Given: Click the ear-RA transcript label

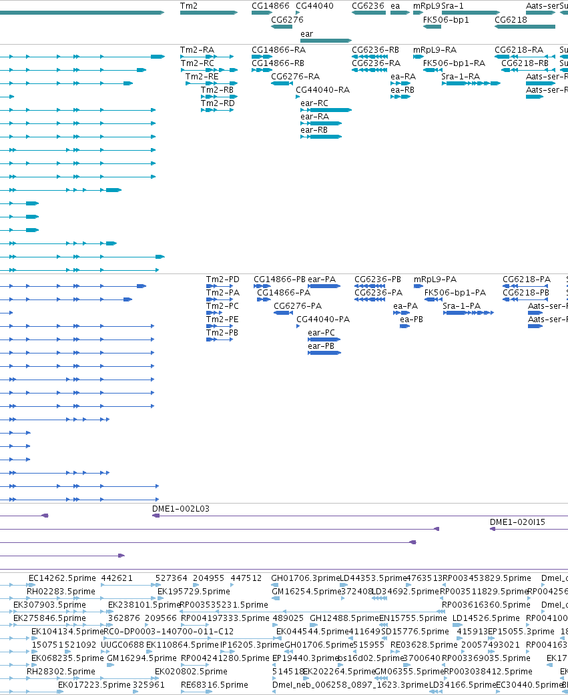Looking at the screenshot, I should point(315,116).
